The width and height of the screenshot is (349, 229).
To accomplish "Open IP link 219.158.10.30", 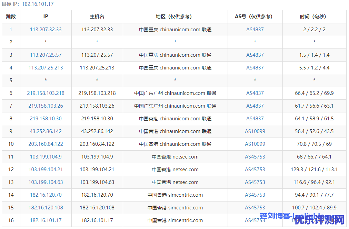I will [46, 119].
